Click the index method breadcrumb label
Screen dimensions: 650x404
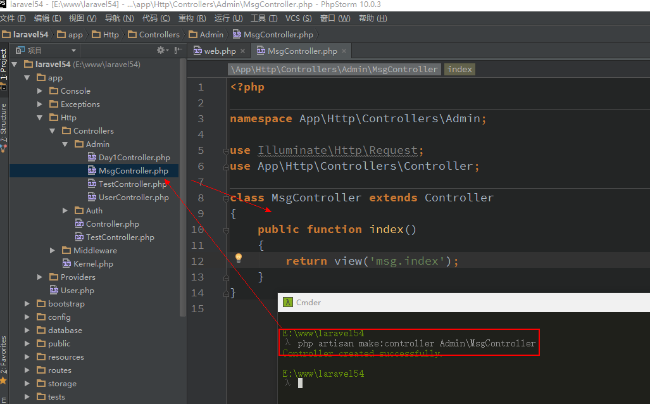459,70
